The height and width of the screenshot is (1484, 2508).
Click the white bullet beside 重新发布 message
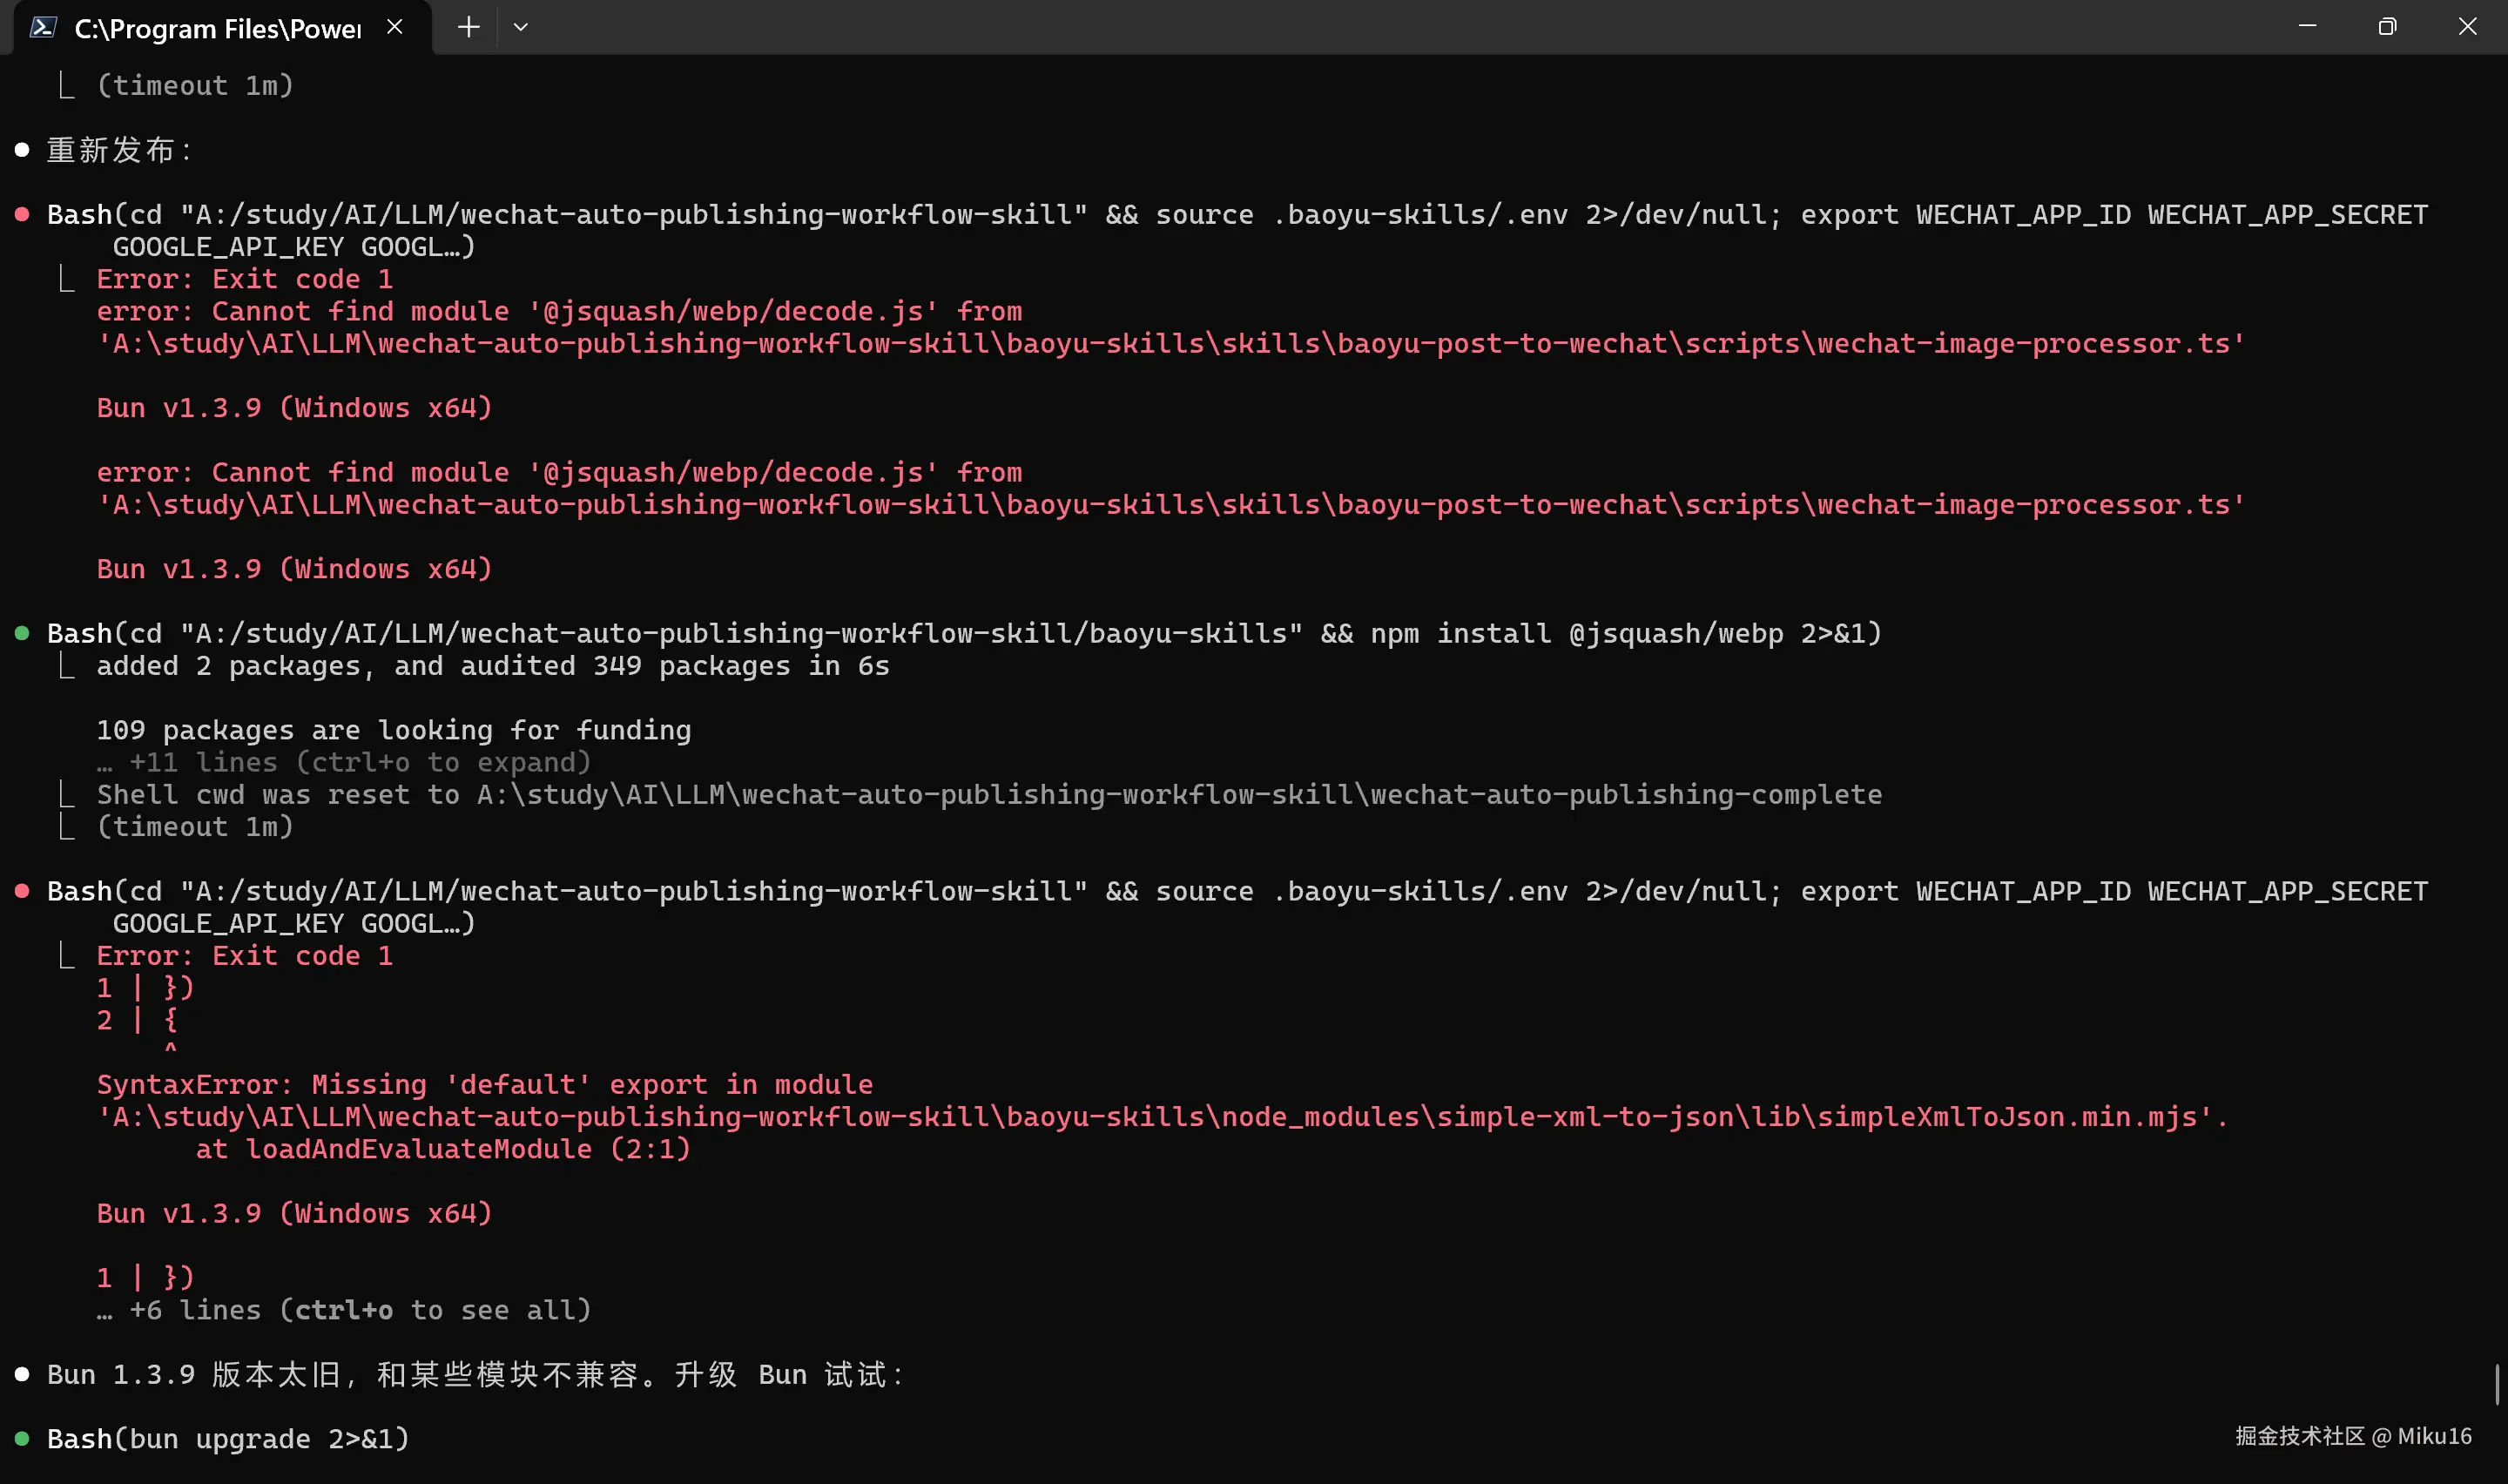click(x=22, y=150)
